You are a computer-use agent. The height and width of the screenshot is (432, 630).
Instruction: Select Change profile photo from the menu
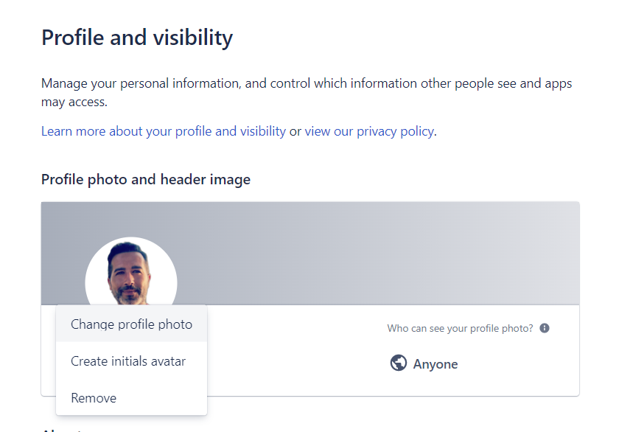131,324
